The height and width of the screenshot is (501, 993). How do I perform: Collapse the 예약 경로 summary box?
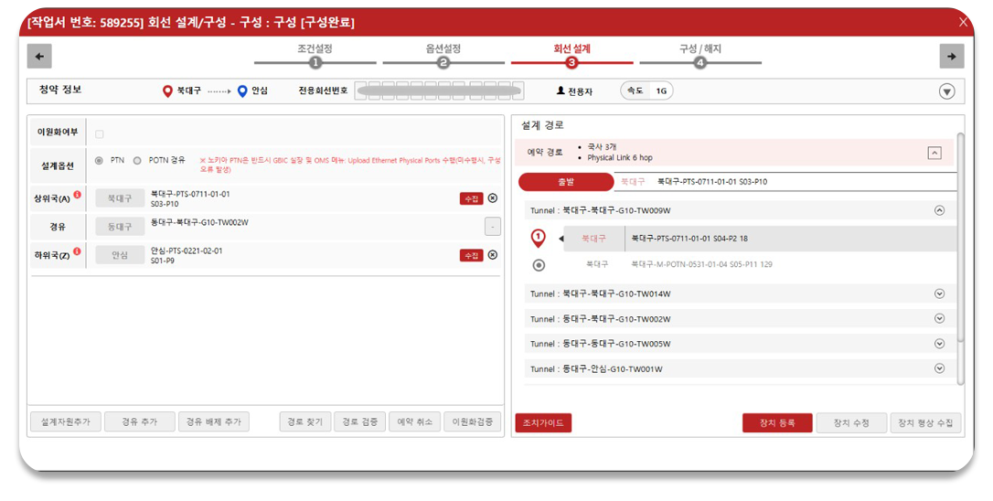point(934,153)
